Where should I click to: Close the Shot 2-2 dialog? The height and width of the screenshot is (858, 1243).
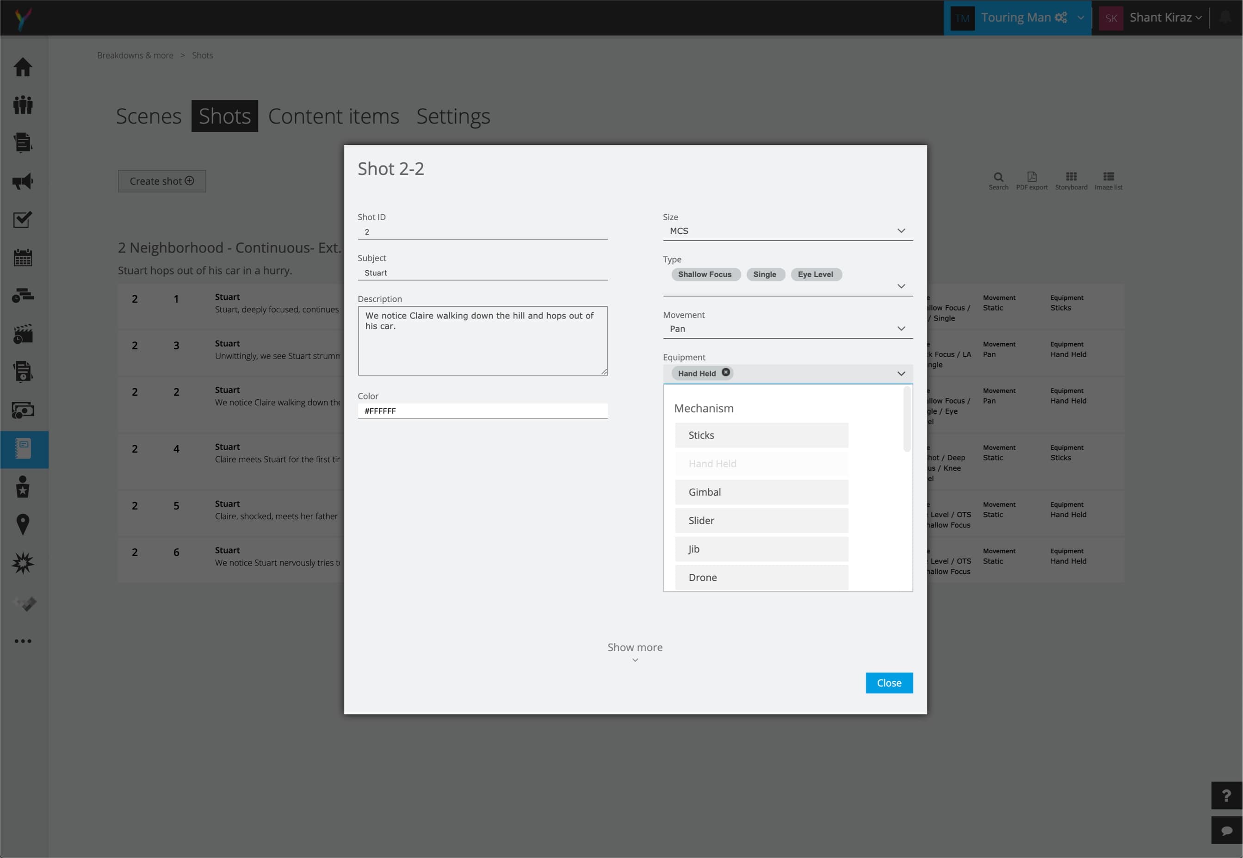[889, 683]
